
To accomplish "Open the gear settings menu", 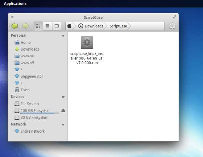I will (x=172, y=26).
